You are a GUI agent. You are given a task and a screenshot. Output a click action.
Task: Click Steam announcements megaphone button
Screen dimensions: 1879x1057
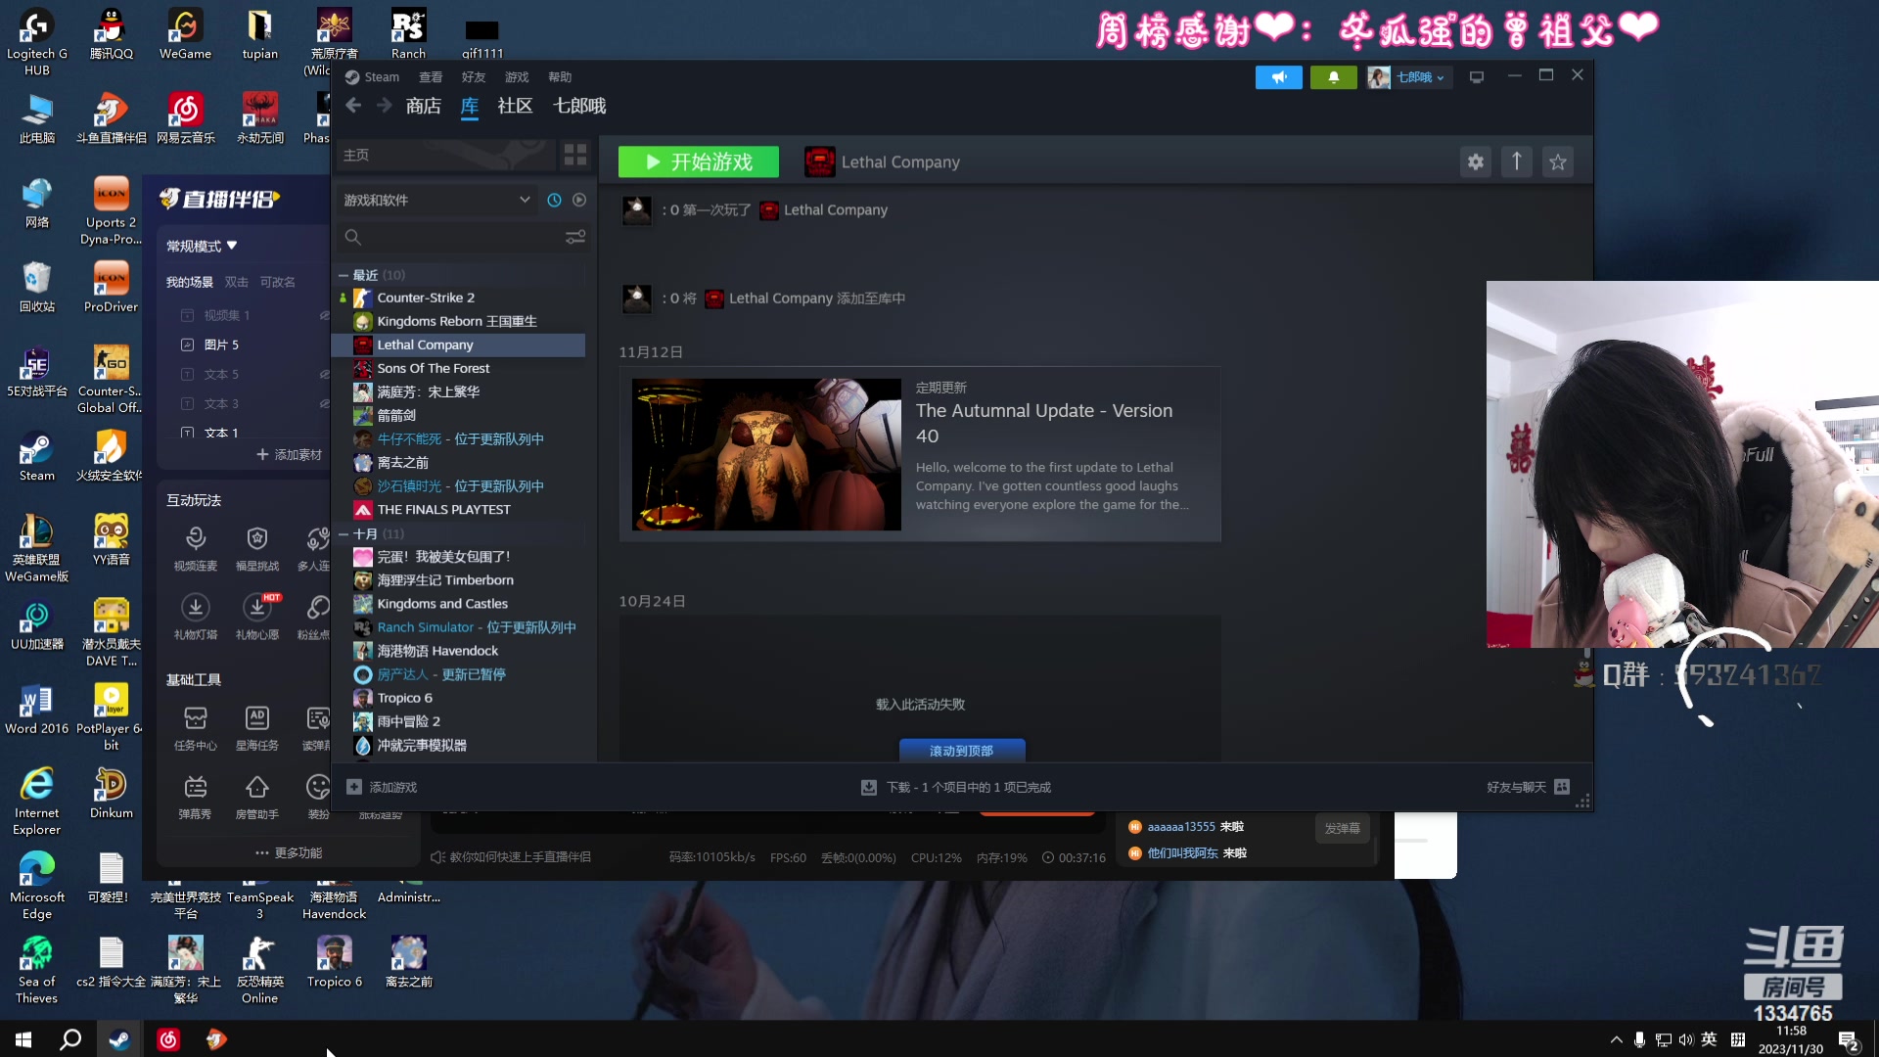pos(1279,77)
